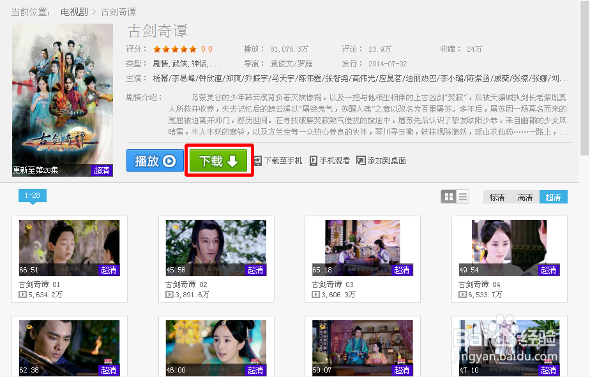Open episode 03 thumbnail (65:18)
The width and height of the screenshot is (590, 377).
pos(362,248)
